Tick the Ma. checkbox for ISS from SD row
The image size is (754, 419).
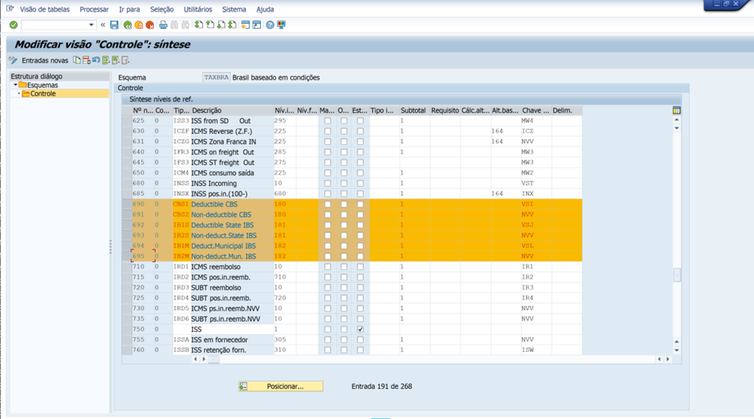pyautogui.click(x=327, y=121)
